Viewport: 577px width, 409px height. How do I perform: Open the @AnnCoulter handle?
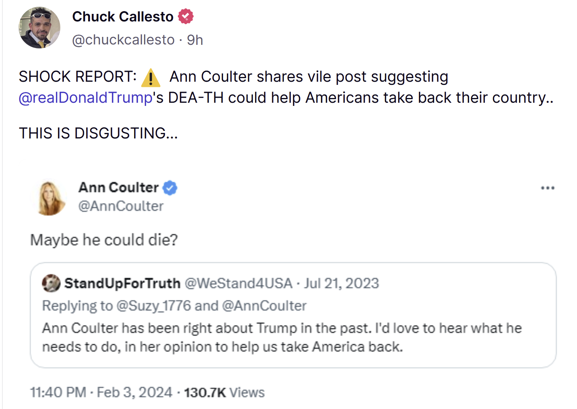pos(121,206)
